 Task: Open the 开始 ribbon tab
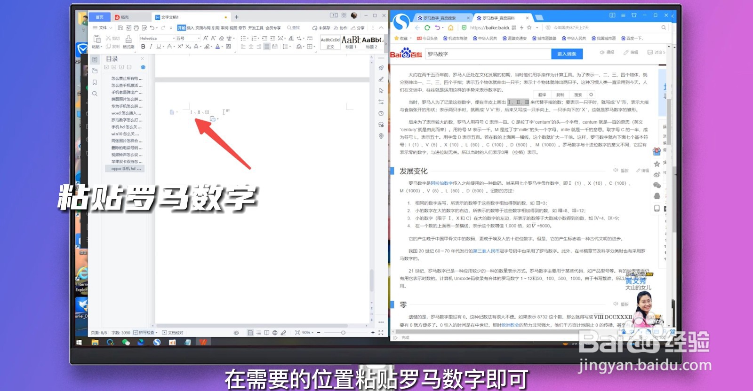pos(181,28)
